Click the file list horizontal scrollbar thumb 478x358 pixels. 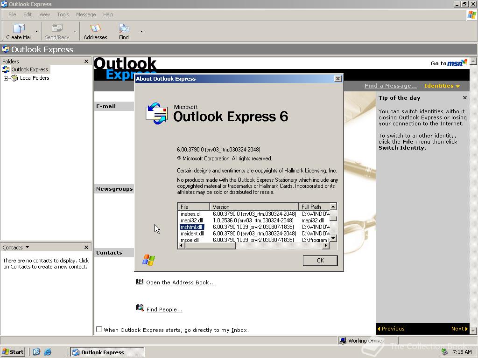click(211, 246)
